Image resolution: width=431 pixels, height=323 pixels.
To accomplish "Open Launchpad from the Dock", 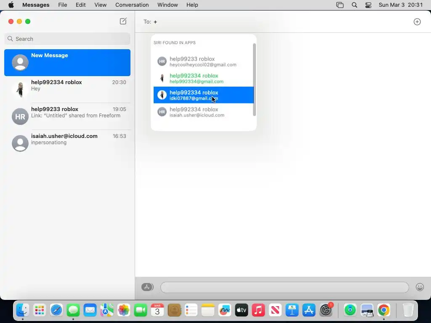I will (40, 310).
